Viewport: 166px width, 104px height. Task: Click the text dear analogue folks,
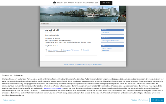coord(52,35)
